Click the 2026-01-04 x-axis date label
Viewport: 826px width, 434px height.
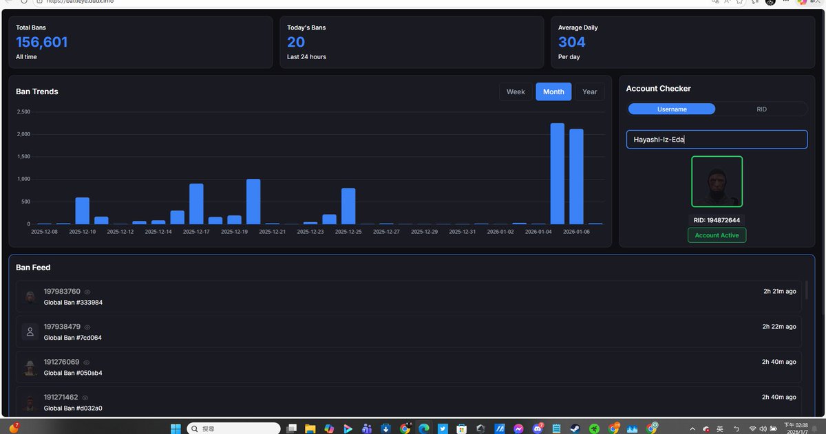(539, 232)
